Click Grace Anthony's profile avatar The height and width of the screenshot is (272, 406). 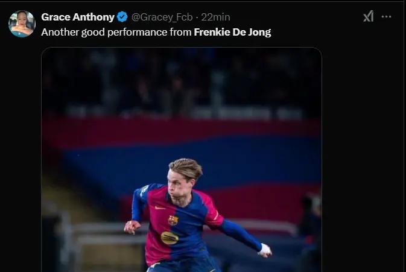click(22, 24)
